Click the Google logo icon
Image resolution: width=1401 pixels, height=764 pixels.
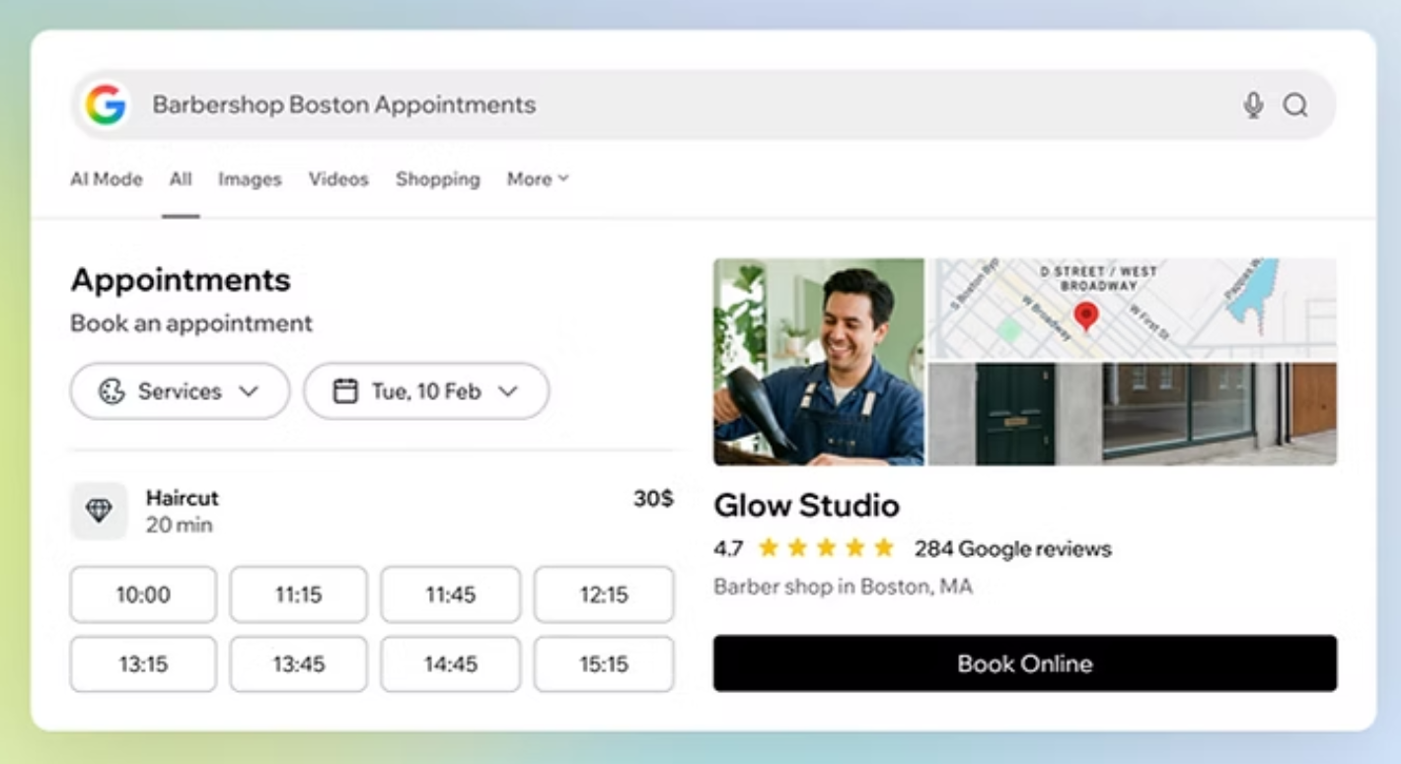click(106, 104)
